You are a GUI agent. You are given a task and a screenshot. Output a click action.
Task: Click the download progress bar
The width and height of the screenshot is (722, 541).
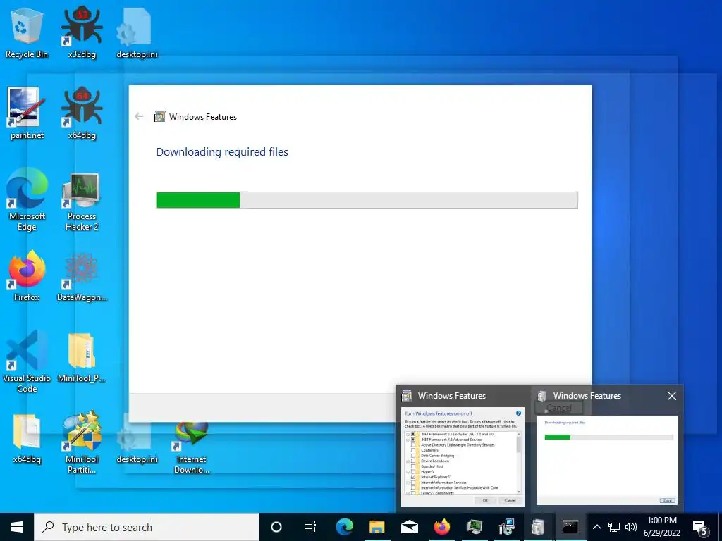(367, 200)
